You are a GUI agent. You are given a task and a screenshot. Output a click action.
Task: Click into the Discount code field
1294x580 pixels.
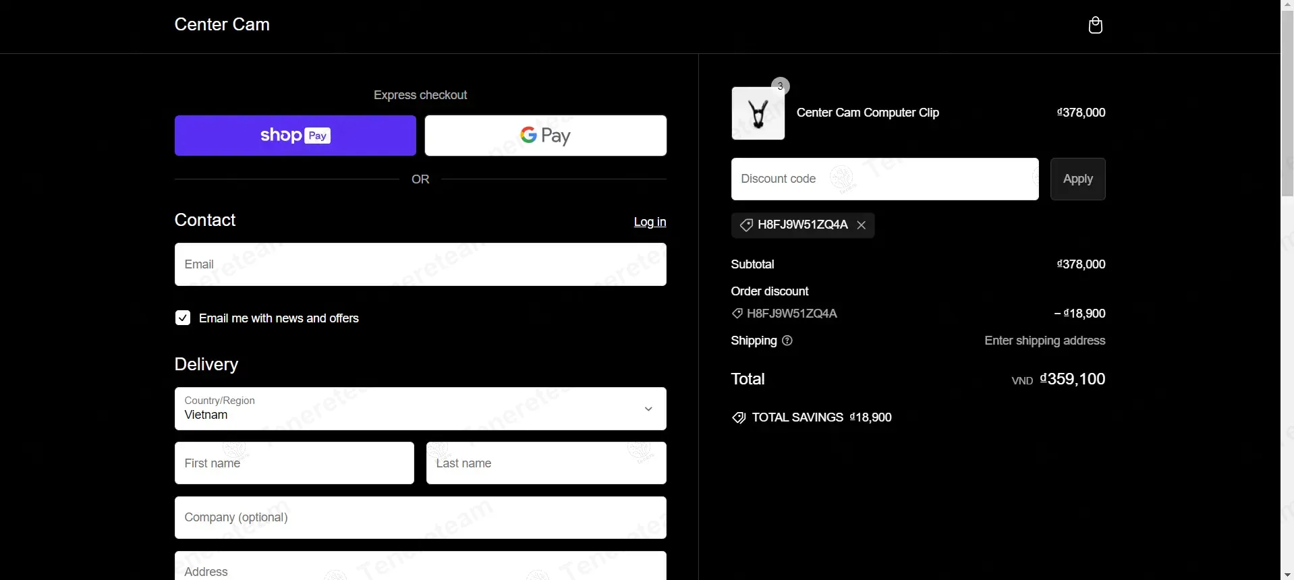(884, 179)
